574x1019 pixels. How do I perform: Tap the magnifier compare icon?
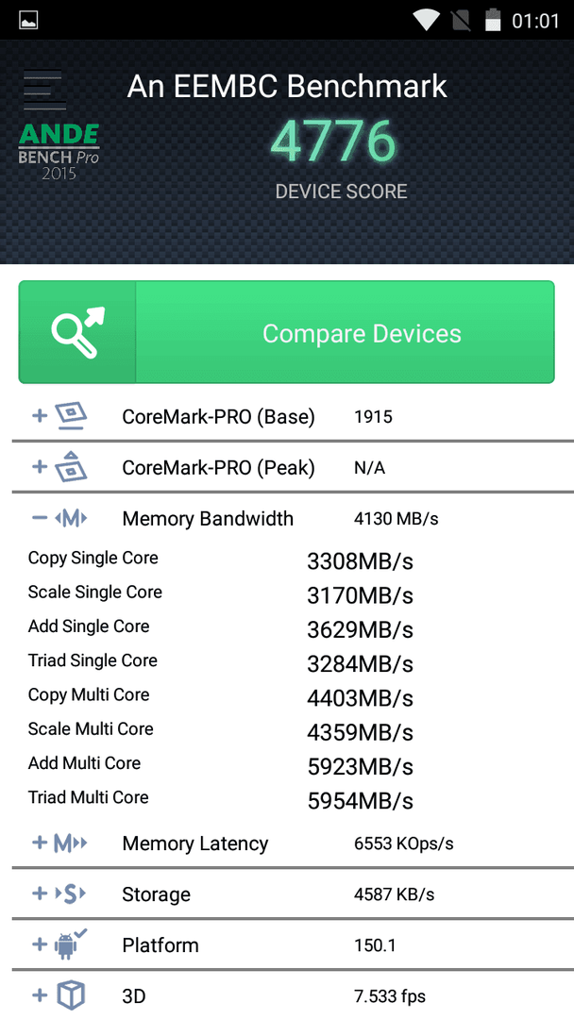point(77,332)
